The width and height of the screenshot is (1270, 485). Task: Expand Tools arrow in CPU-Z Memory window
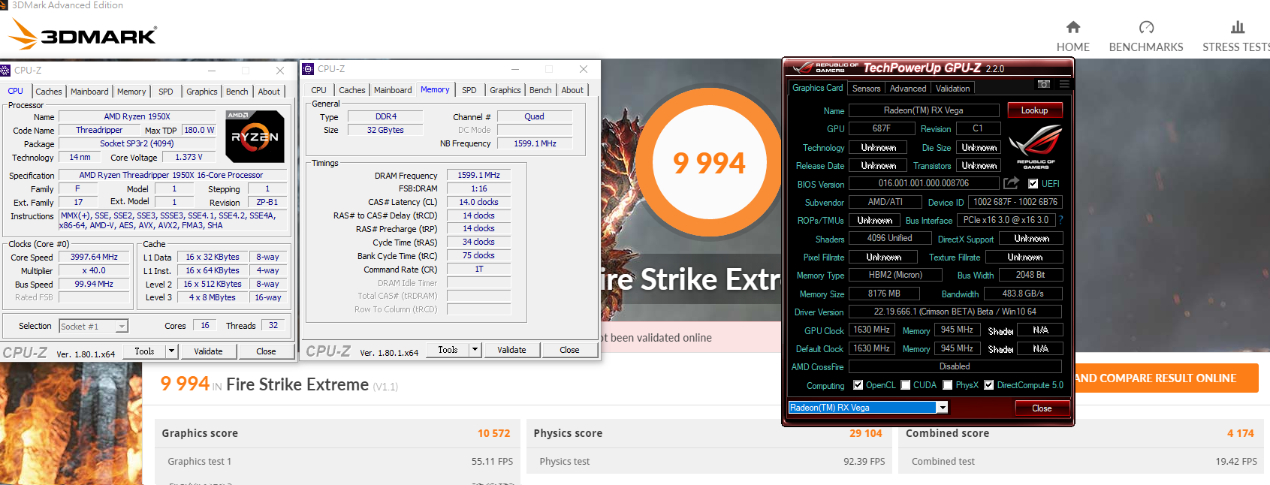[x=475, y=350]
